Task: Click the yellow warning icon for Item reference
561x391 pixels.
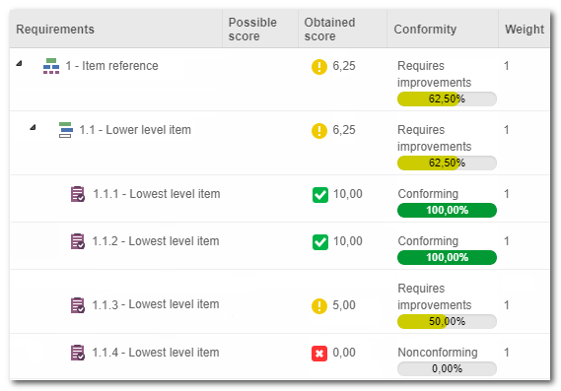Action: click(x=319, y=66)
